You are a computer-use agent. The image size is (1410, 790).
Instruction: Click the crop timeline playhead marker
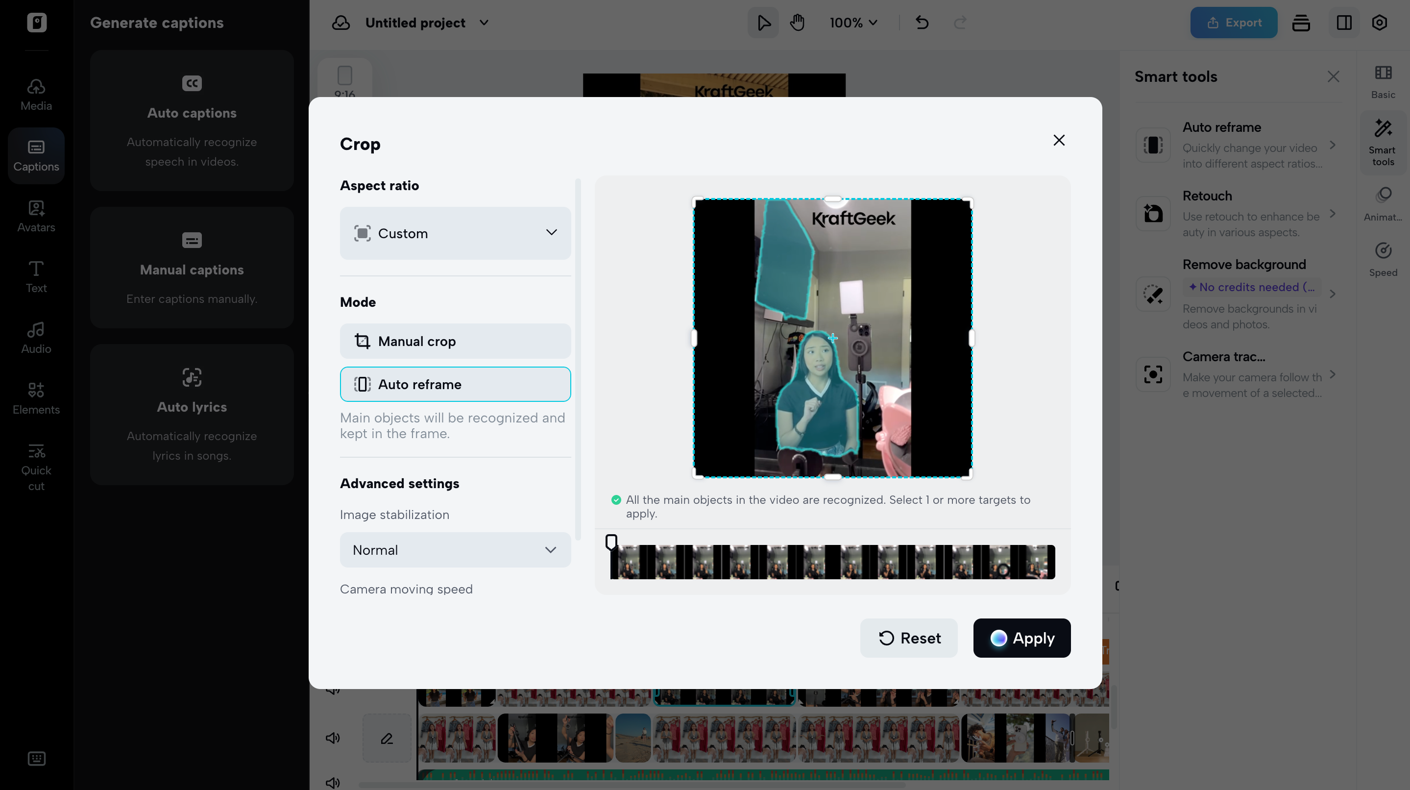(x=611, y=542)
